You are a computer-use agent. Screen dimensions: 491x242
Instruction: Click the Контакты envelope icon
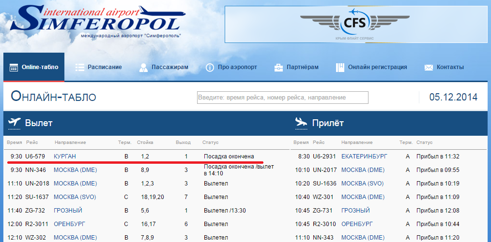coord(429,68)
